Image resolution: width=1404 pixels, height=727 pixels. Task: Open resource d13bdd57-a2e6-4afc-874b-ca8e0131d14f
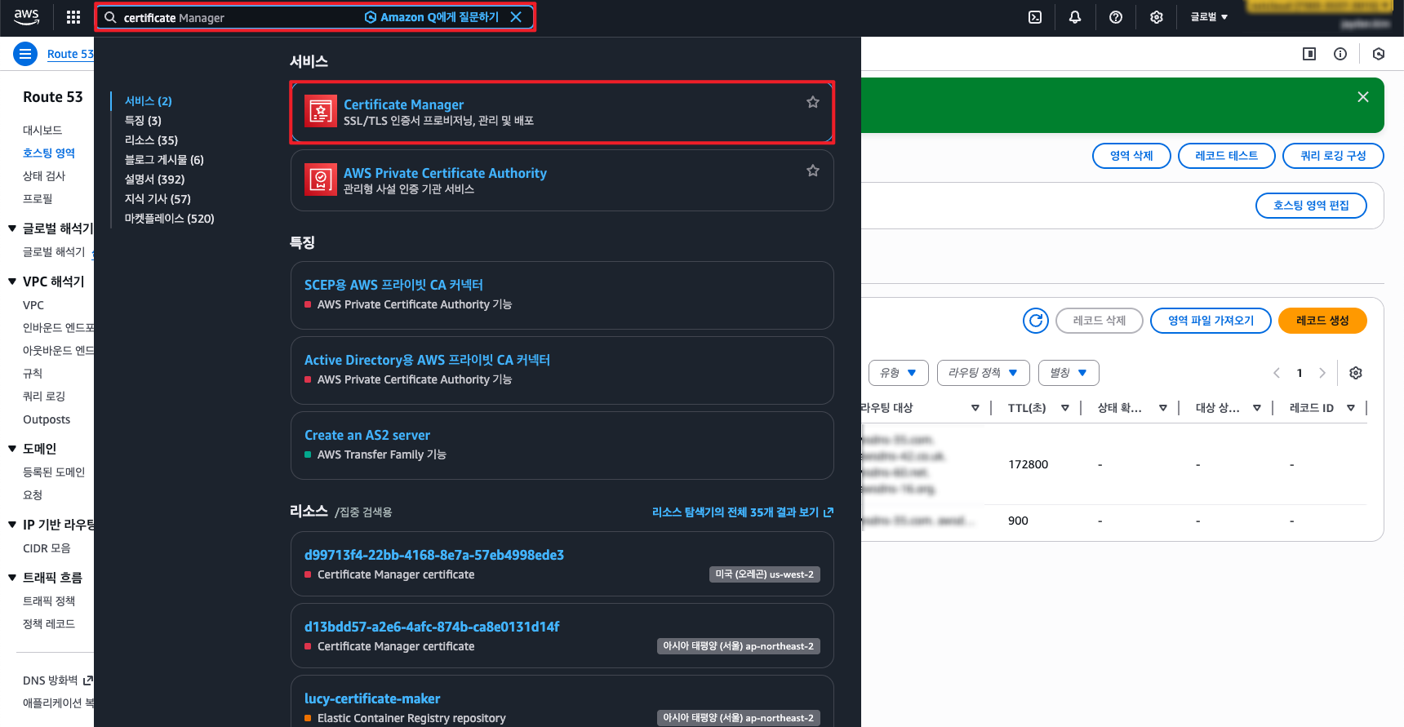click(432, 627)
